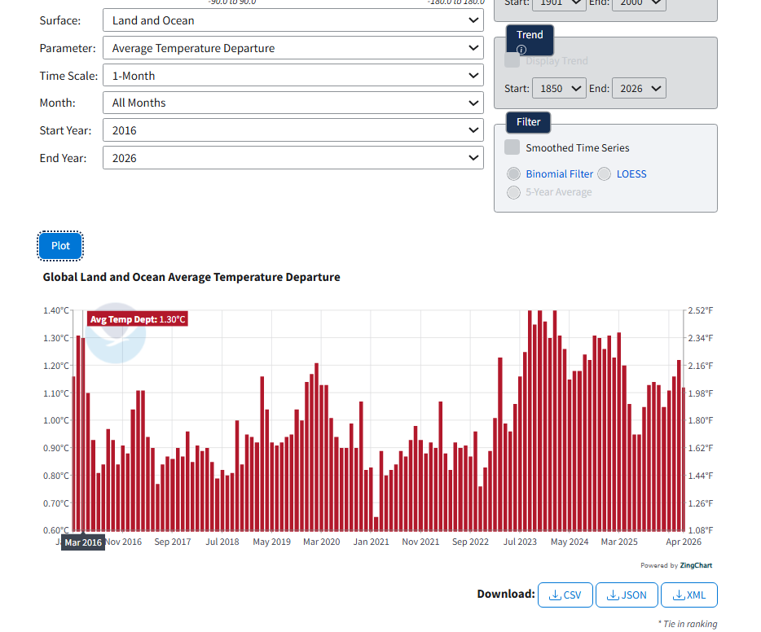This screenshot has width=761, height=632.
Task: Click the 1.40°C y-axis label
Action: point(56,310)
